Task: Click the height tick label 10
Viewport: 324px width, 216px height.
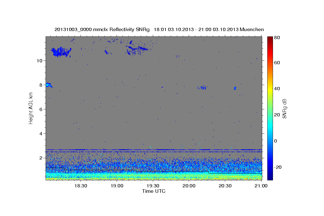Action: [39, 60]
